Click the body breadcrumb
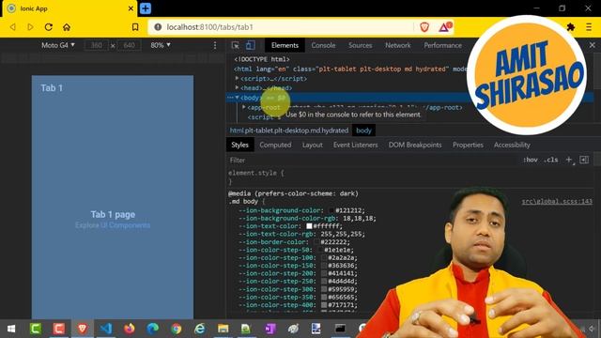The image size is (601, 338). click(x=363, y=131)
